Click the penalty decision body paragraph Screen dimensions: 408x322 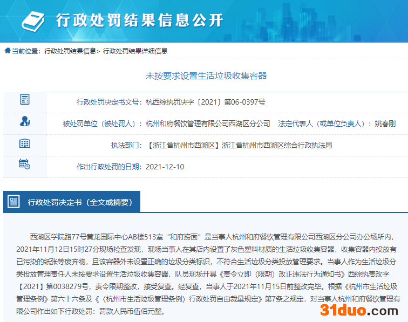[205, 274]
